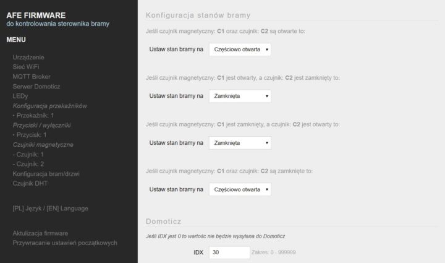The height and width of the screenshot is (263, 445).
Task: Open Przycisk: 1 configuration
Action: coord(30,135)
